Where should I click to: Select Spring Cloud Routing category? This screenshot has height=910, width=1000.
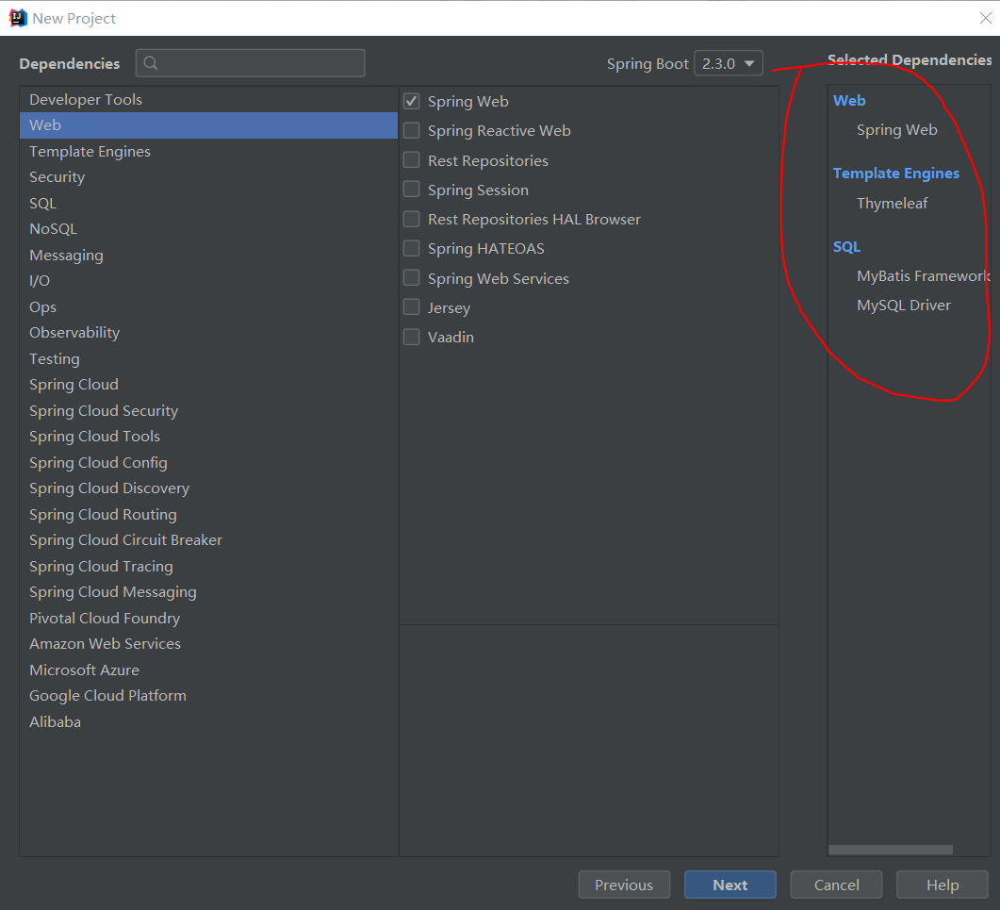(x=208, y=514)
